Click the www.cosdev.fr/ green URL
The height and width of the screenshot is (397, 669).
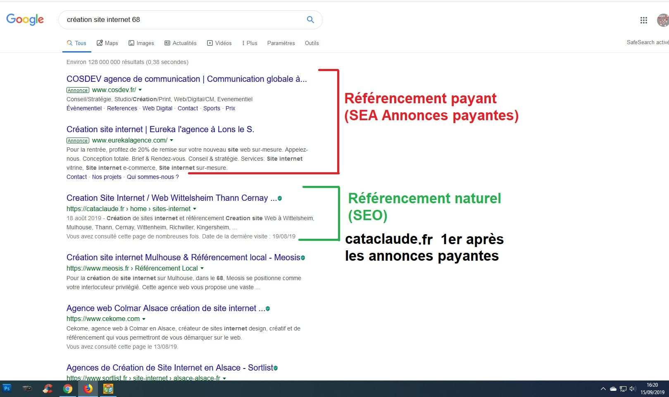coord(114,90)
